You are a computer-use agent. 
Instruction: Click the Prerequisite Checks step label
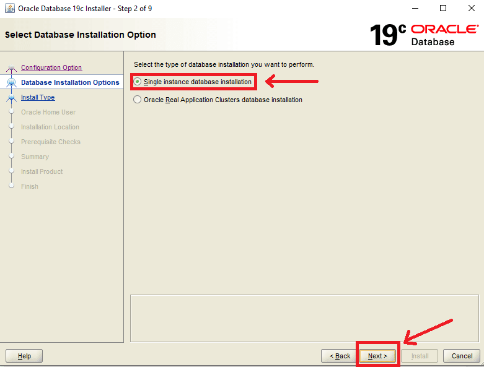tap(51, 142)
